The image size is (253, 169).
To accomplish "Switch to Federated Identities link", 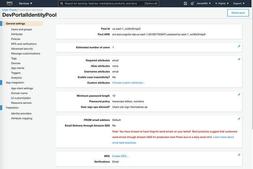I will 30,10.
